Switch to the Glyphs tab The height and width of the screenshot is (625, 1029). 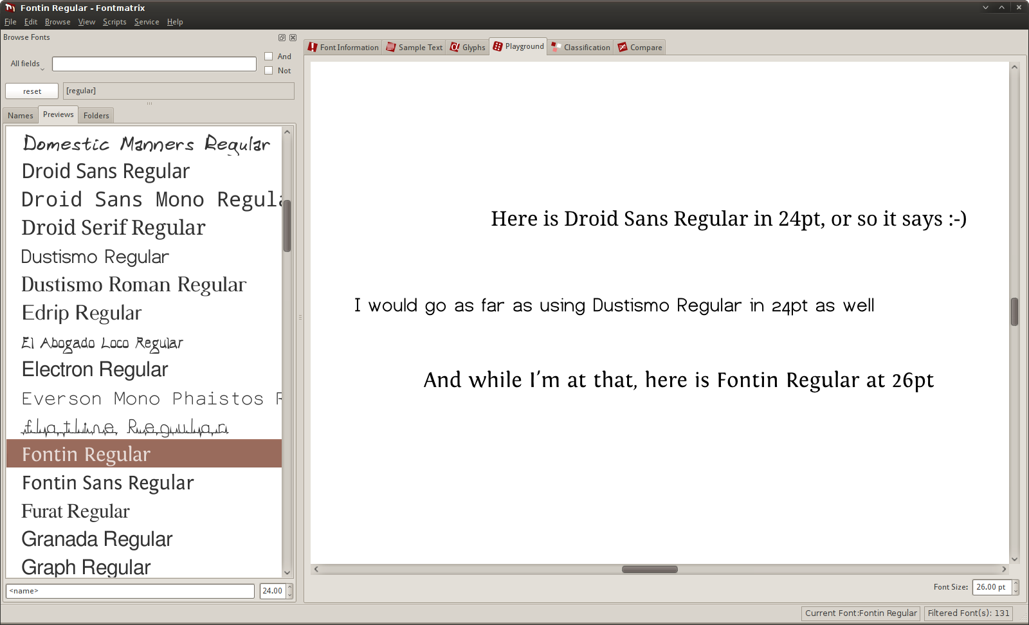468,47
